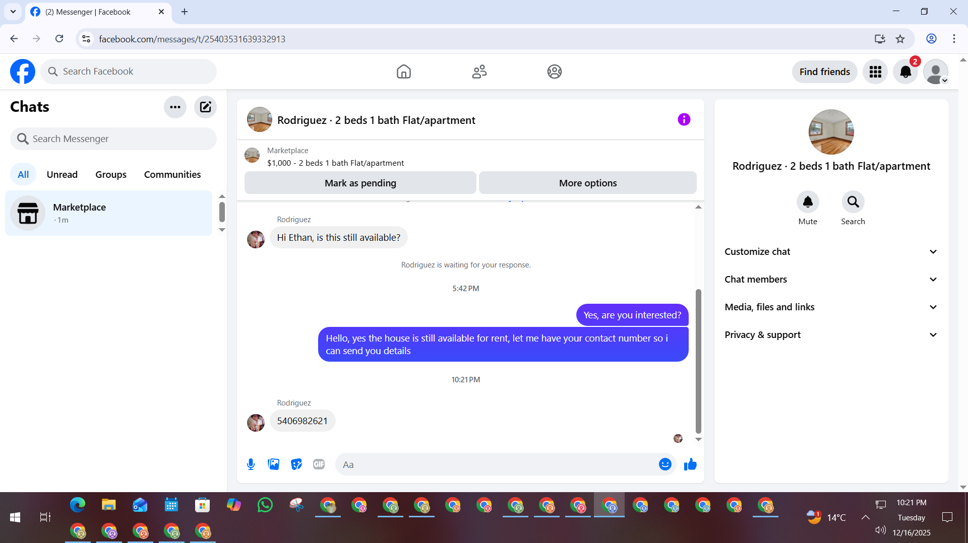Select the Groups chats filter
968x543 pixels.
tap(111, 174)
